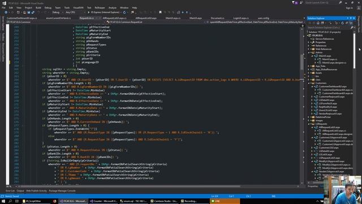
Task: Click the editor vertical scrollbar thumb
Action: [x=302, y=62]
